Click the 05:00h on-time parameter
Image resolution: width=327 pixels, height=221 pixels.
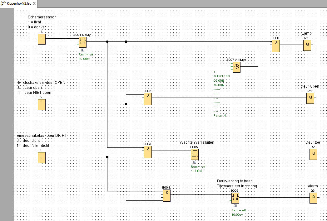219,80
